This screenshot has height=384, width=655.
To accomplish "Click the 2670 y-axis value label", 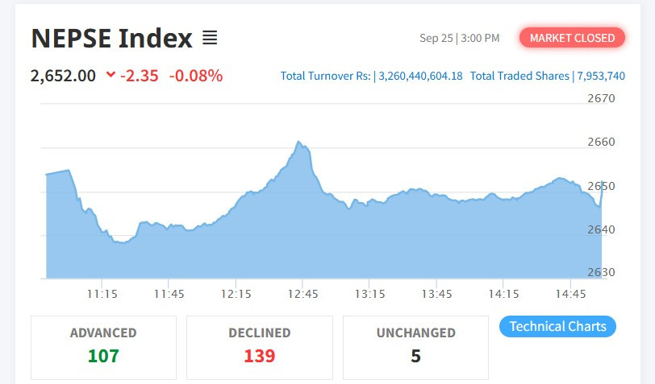I will coord(602,99).
